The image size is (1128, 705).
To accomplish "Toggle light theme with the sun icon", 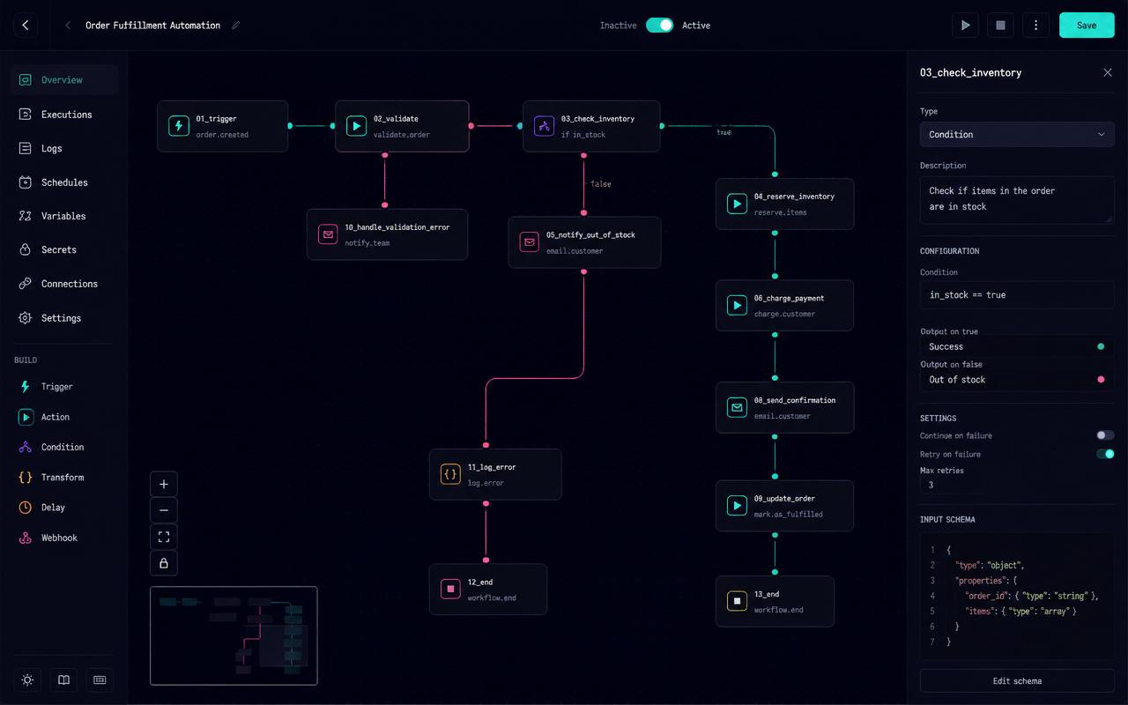I will (x=27, y=680).
